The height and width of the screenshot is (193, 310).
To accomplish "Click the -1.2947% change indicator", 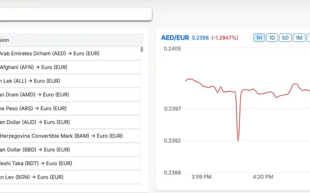I will (x=225, y=38).
